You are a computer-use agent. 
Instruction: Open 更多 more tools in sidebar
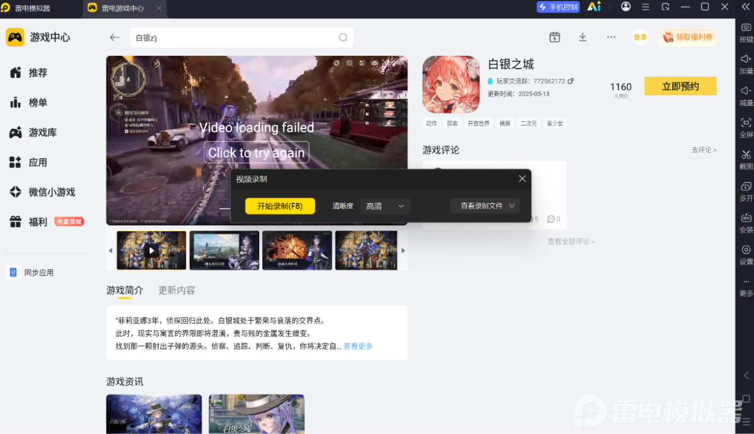[x=746, y=287]
